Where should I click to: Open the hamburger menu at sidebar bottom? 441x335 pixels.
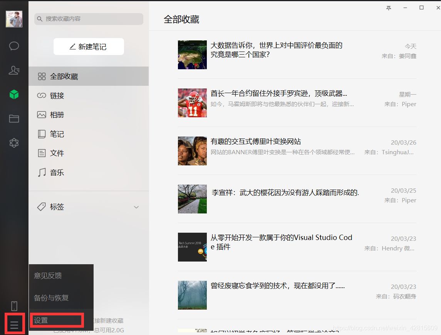click(x=14, y=325)
